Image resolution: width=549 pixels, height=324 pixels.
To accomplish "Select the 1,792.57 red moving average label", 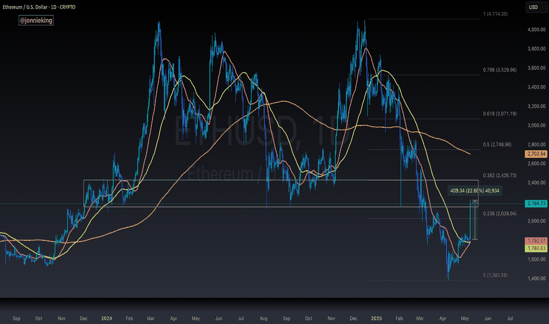I will pyautogui.click(x=536, y=240).
